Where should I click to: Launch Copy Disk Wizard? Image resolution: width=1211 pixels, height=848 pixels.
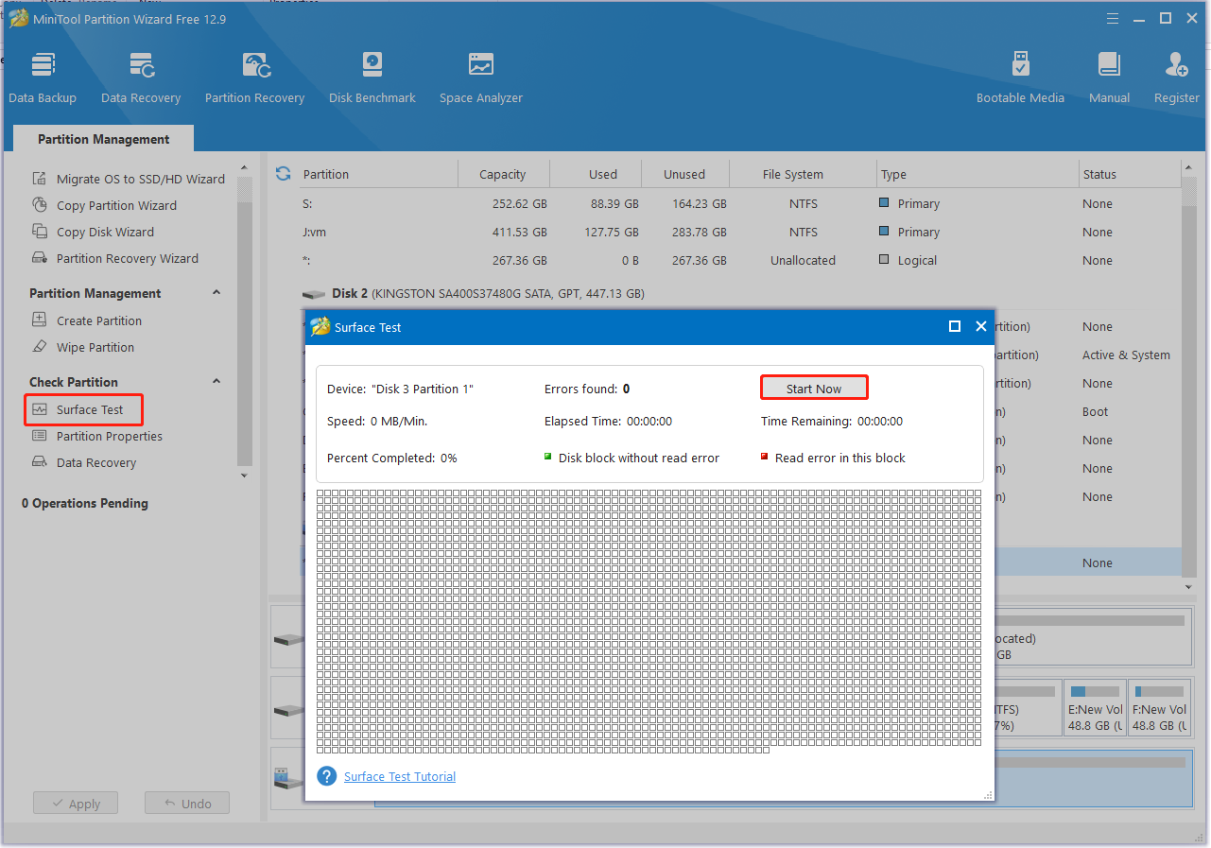(93, 232)
